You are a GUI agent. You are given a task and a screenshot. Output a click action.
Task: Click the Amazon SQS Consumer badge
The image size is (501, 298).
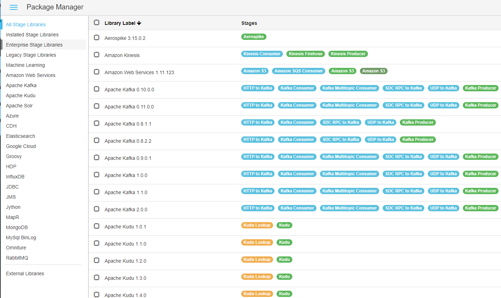click(298, 71)
